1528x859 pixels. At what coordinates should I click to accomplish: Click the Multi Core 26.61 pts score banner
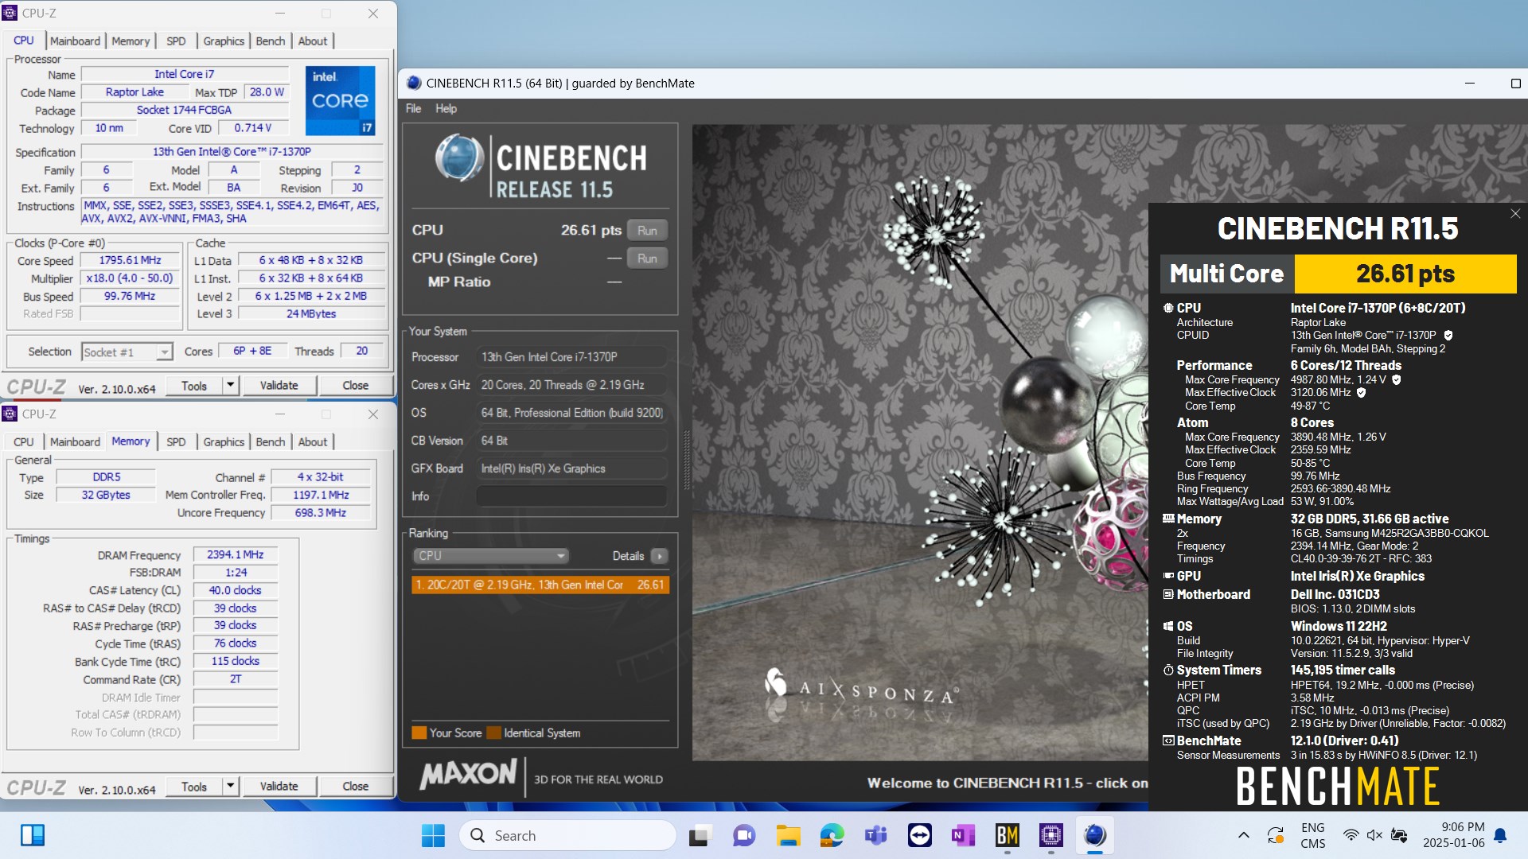click(x=1339, y=274)
